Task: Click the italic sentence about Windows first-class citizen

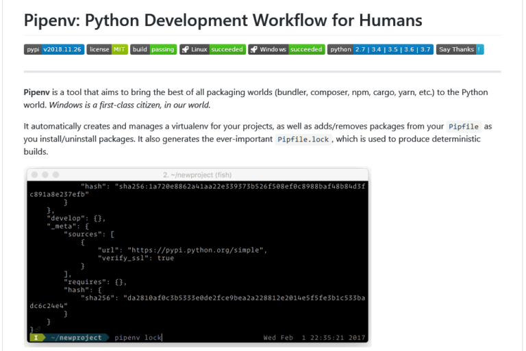Action: 129,105
